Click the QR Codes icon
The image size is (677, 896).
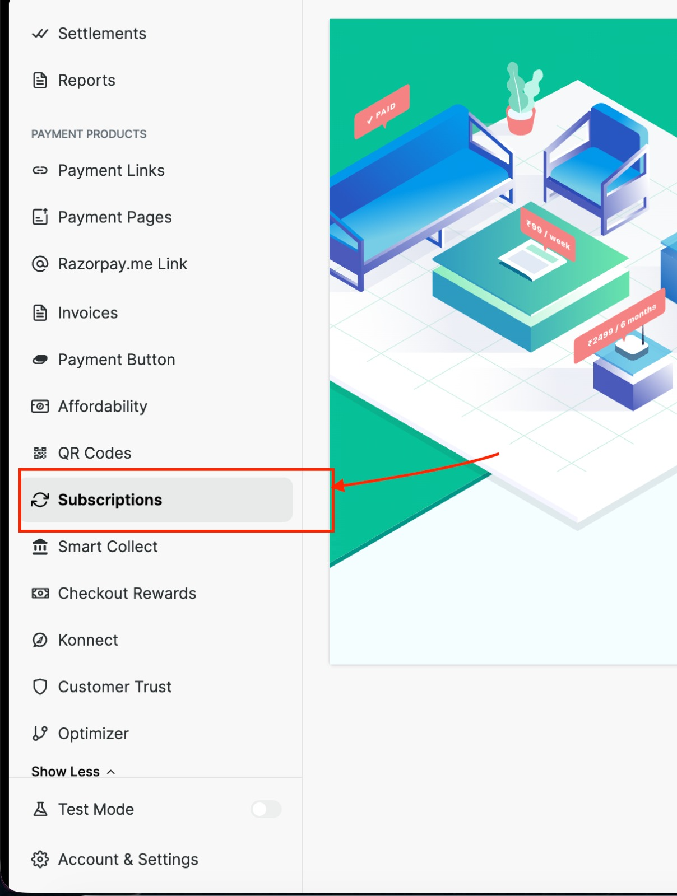tap(40, 453)
